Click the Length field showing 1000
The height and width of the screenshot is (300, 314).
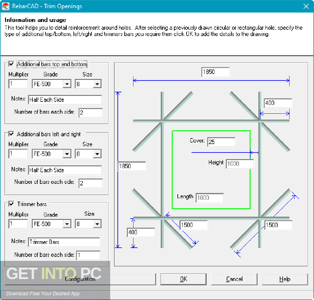pyautogui.click(x=210, y=198)
